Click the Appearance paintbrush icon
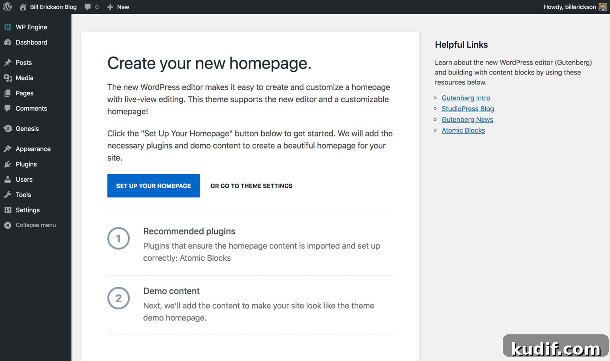The height and width of the screenshot is (361, 610). point(8,149)
